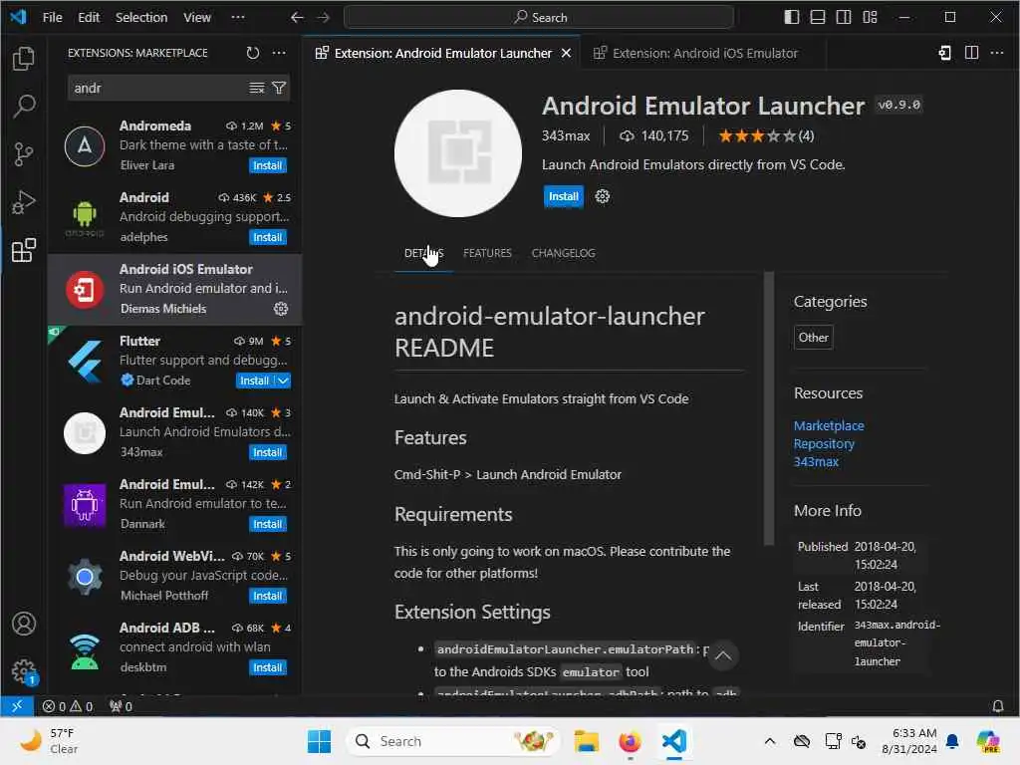Click the README vertical scrollbar
Image resolution: width=1020 pixels, height=765 pixels.
tap(769, 408)
